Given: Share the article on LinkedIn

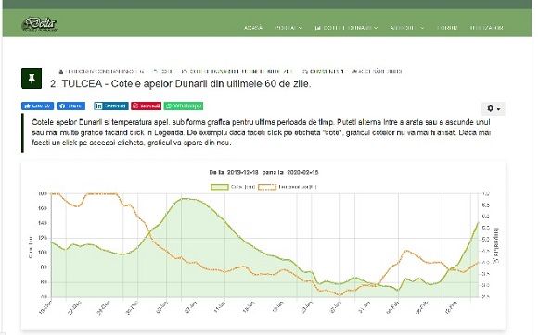Looking at the screenshot, I should 111,106.
